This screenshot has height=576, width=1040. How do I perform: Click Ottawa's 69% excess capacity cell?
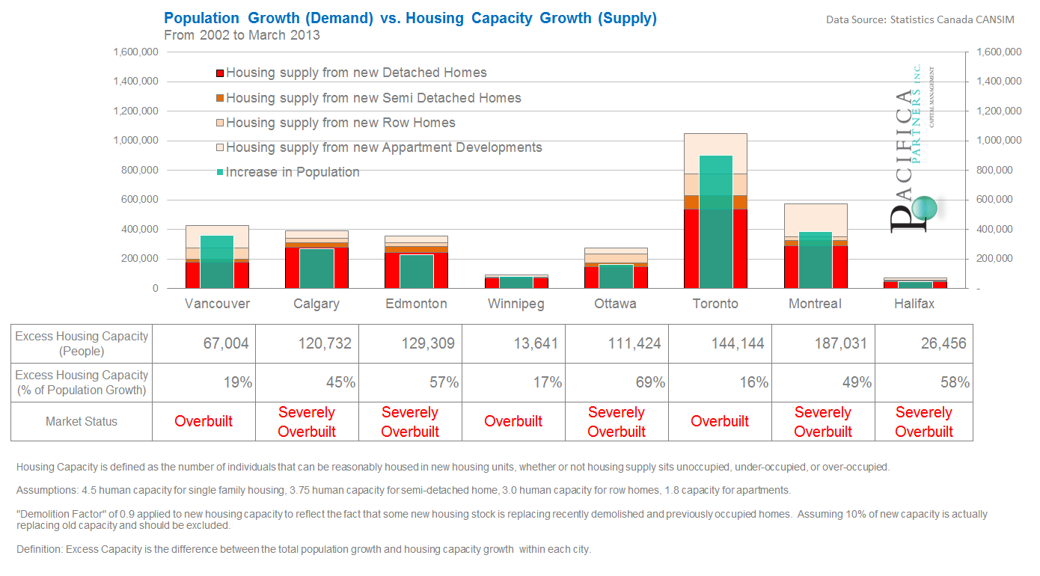[649, 383]
